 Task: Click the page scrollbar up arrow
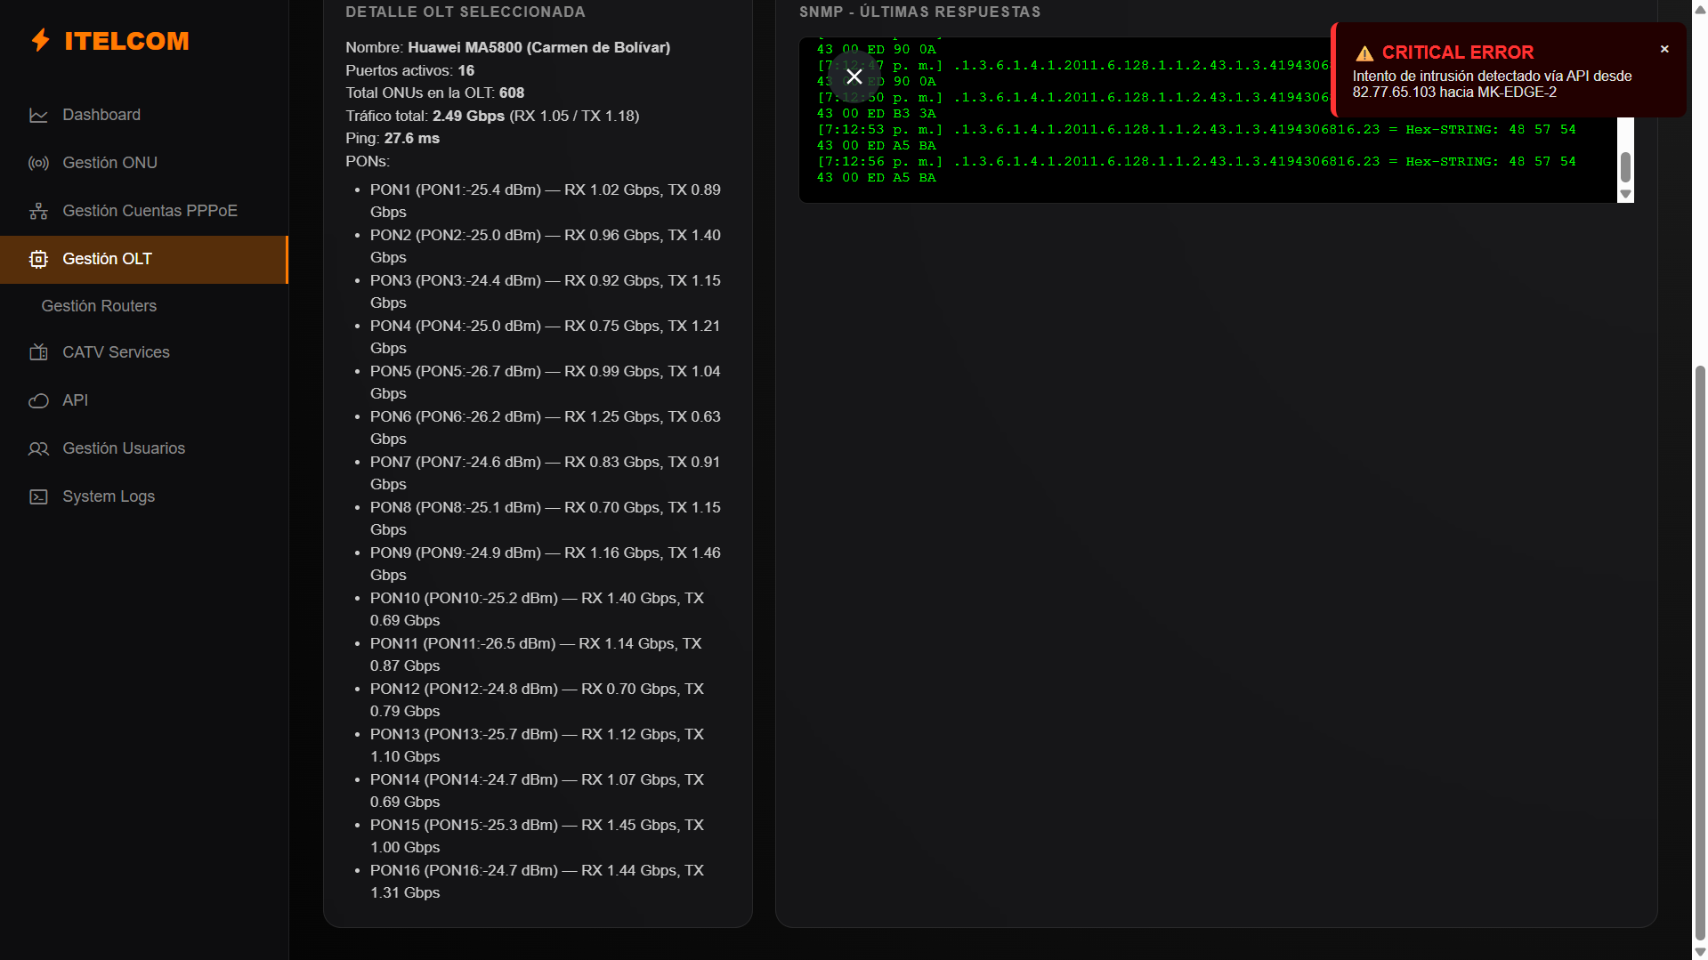click(1700, 9)
